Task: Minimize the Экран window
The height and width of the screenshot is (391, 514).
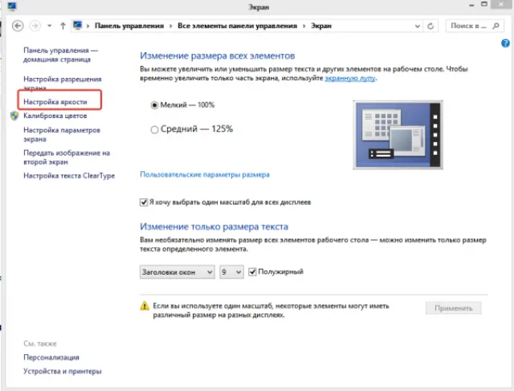Action: (x=471, y=6)
